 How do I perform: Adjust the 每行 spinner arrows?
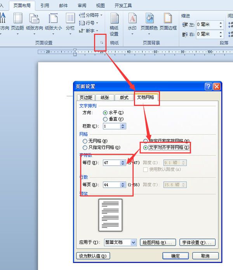[123, 163]
